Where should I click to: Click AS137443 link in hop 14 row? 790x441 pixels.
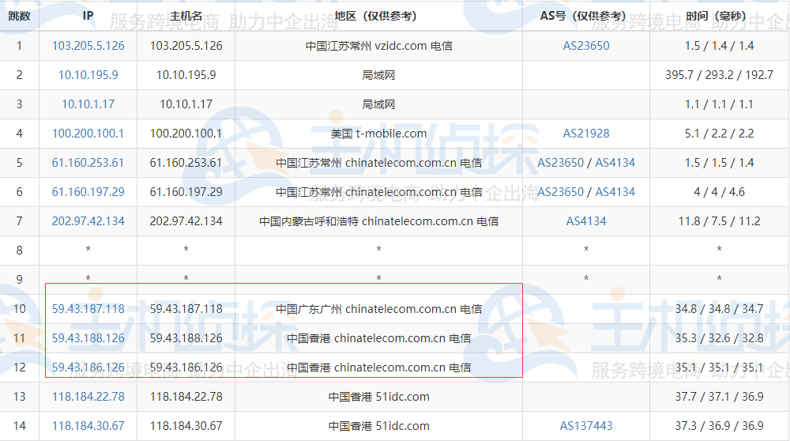click(586, 426)
